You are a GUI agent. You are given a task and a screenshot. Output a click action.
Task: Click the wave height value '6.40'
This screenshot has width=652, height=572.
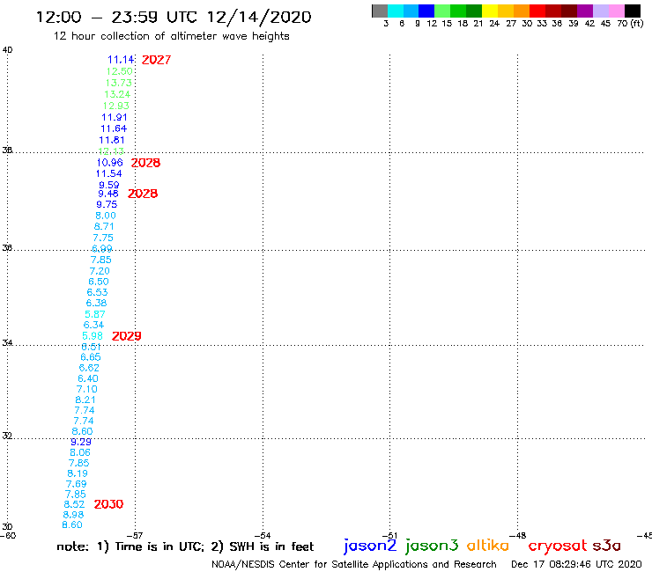[88, 379]
